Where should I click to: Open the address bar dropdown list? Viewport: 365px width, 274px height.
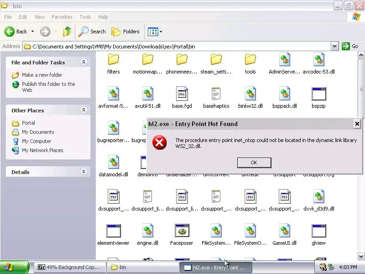(334, 46)
